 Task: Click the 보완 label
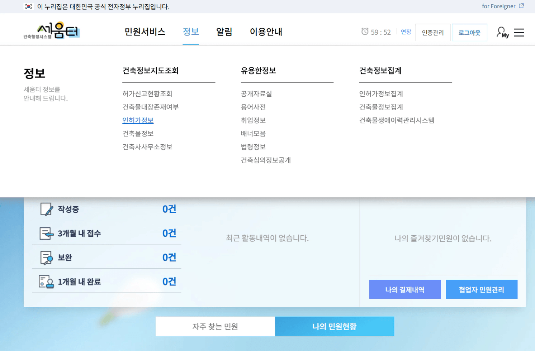65,258
